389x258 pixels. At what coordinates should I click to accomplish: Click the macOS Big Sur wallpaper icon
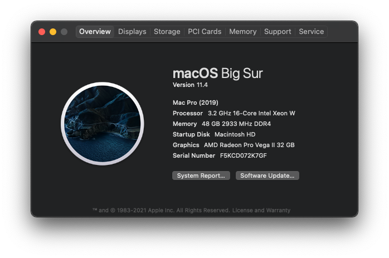[103, 124]
